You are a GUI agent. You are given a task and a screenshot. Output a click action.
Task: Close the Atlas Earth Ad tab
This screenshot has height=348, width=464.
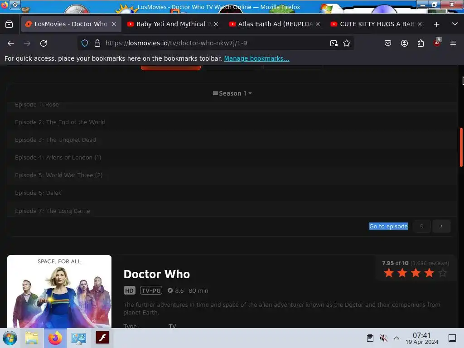318,24
